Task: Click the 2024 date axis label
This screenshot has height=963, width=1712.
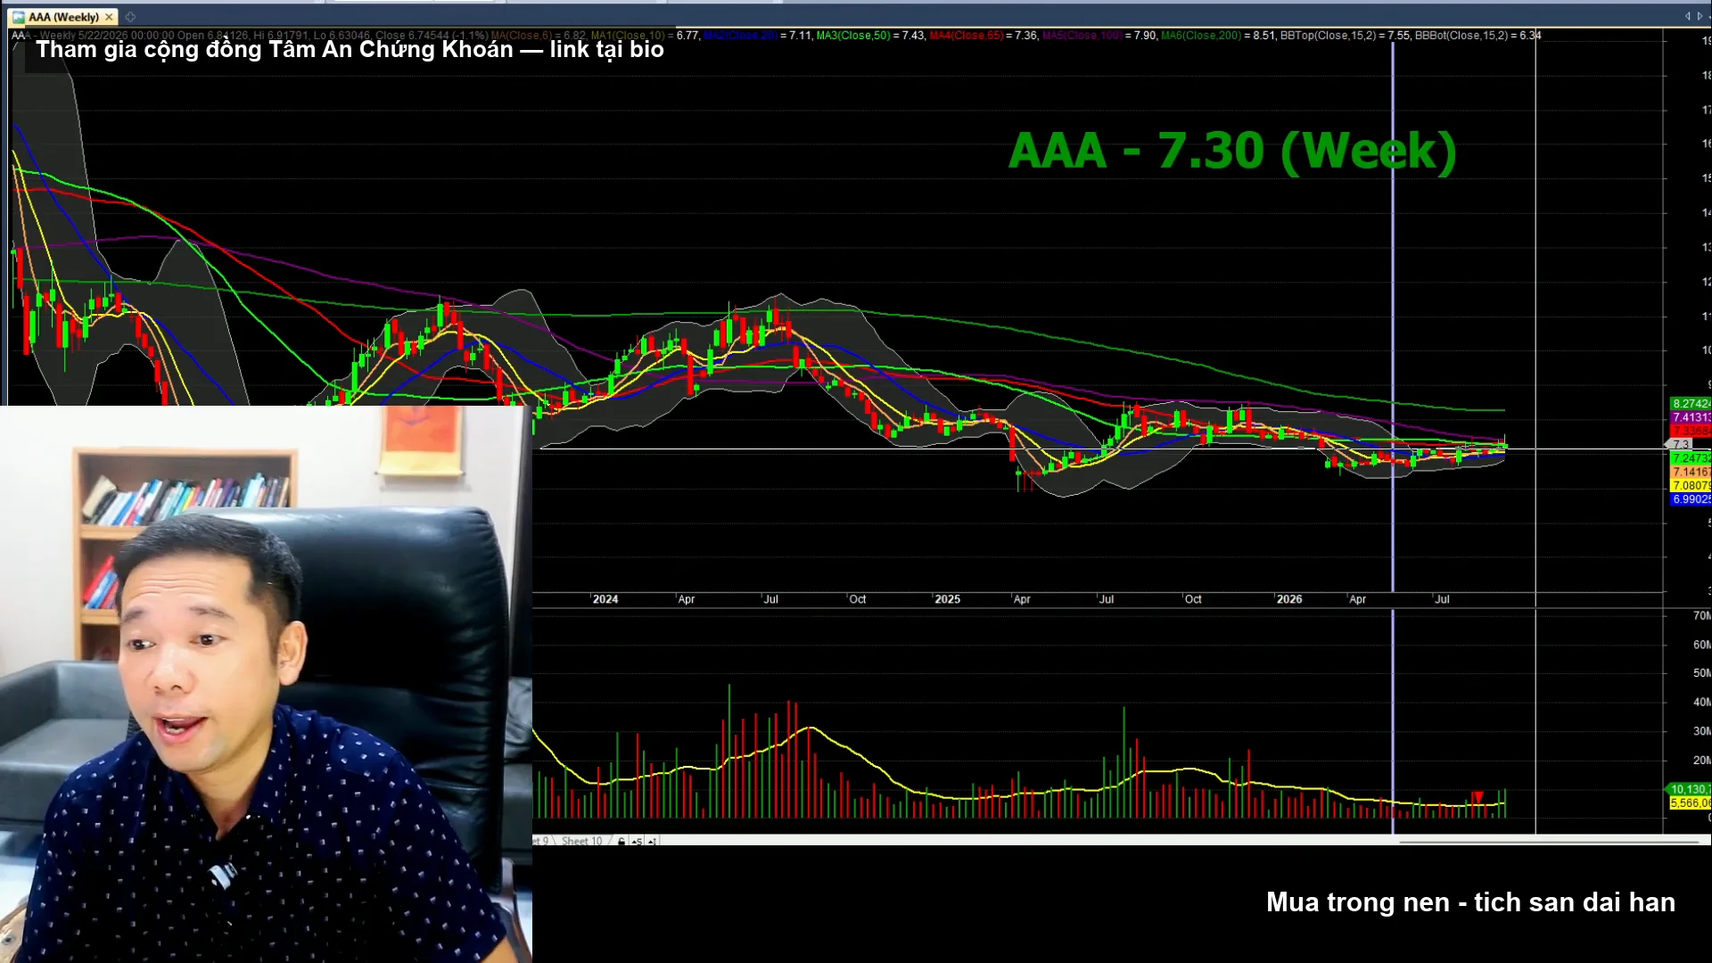Action: pos(605,599)
